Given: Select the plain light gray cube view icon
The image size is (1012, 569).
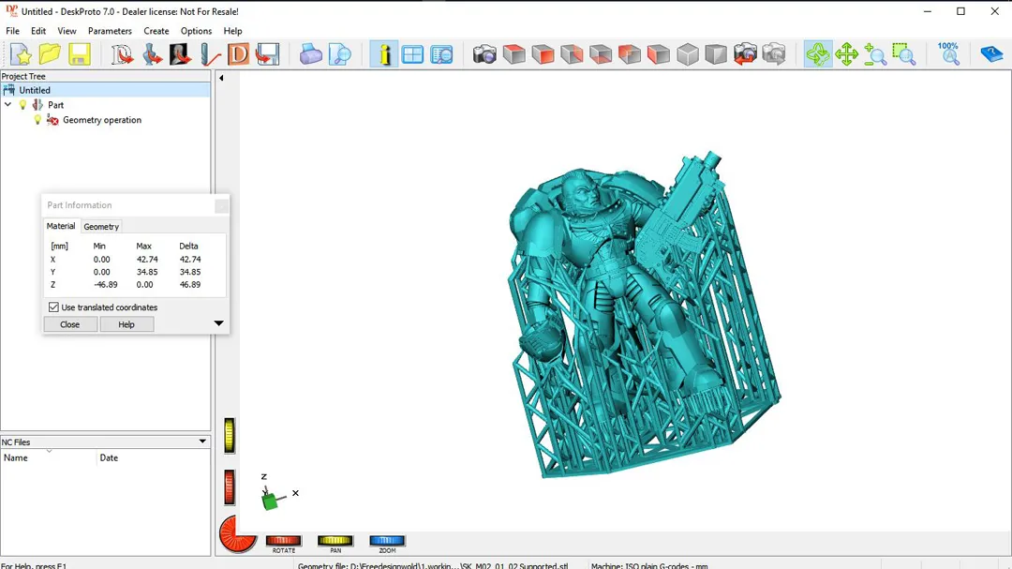Looking at the screenshot, I should 688,54.
